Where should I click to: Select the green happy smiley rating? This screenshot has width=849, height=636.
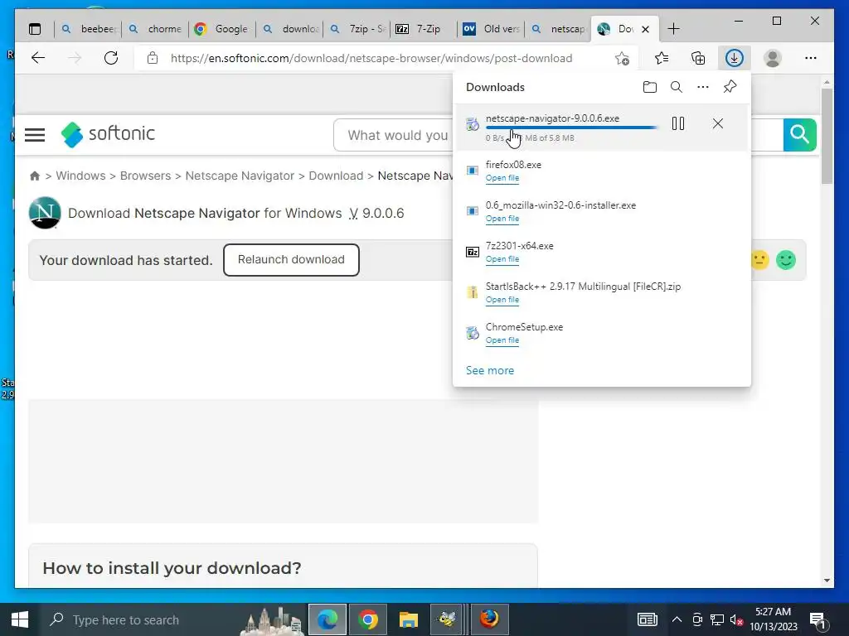tap(786, 260)
